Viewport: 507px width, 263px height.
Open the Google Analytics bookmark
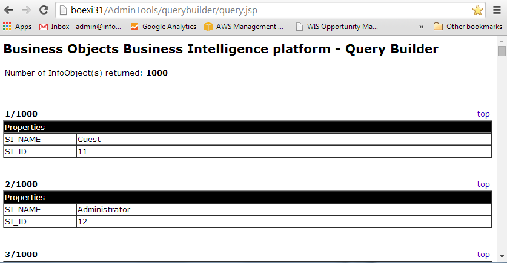pyautogui.click(x=164, y=27)
